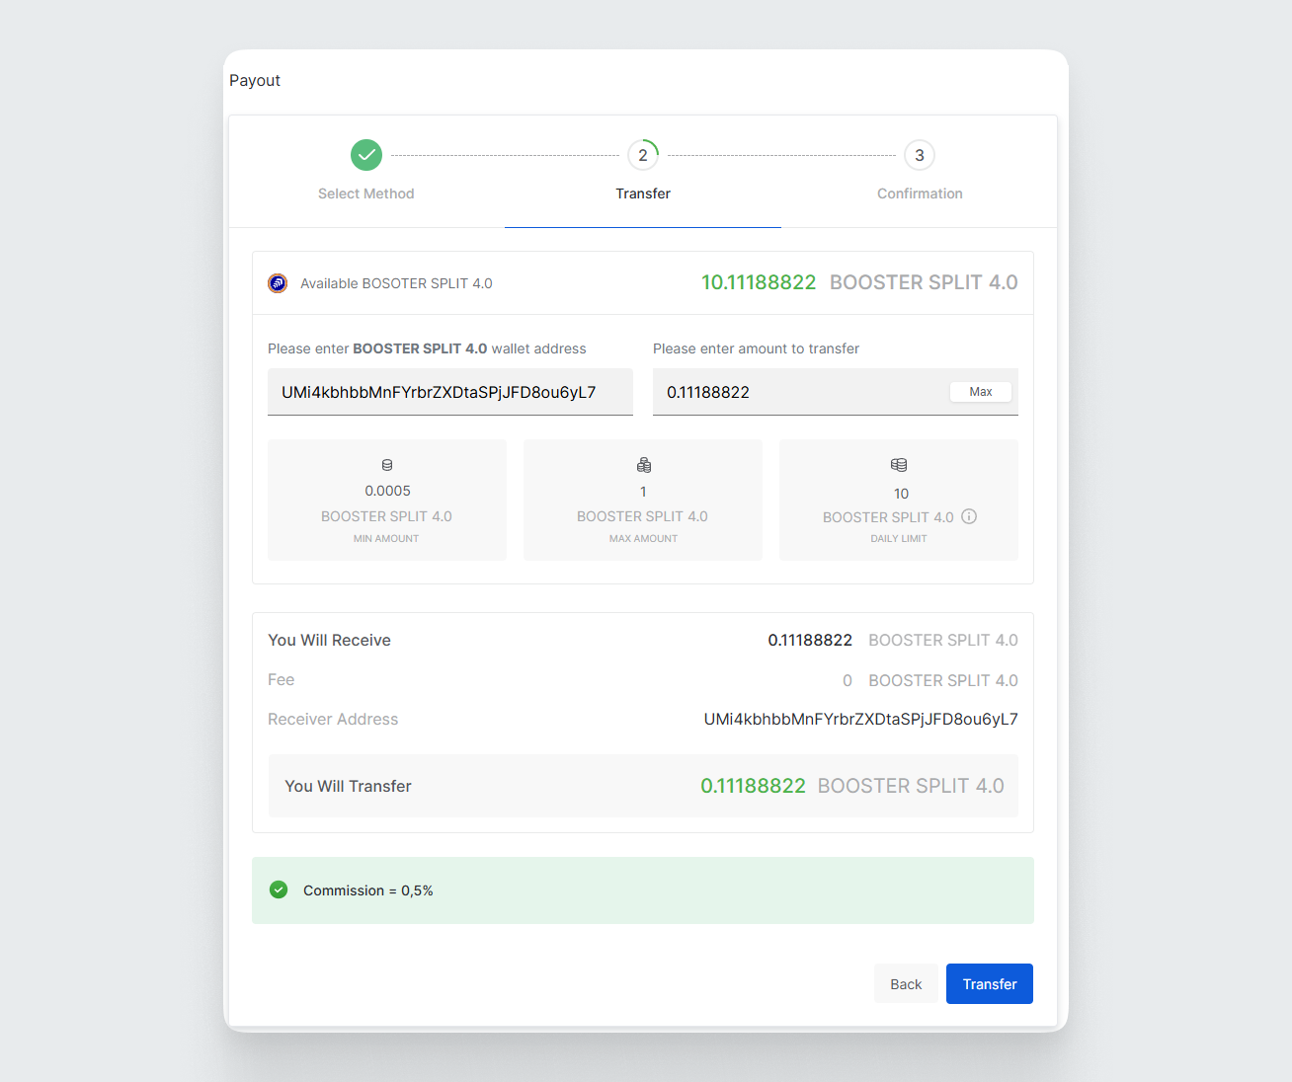Click the daily limit info icon
The width and height of the screenshot is (1292, 1082).
click(x=969, y=516)
